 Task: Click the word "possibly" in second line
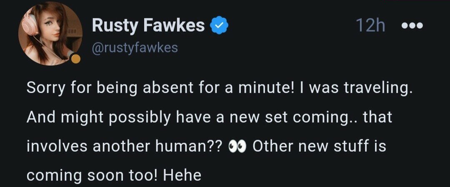(x=139, y=118)
